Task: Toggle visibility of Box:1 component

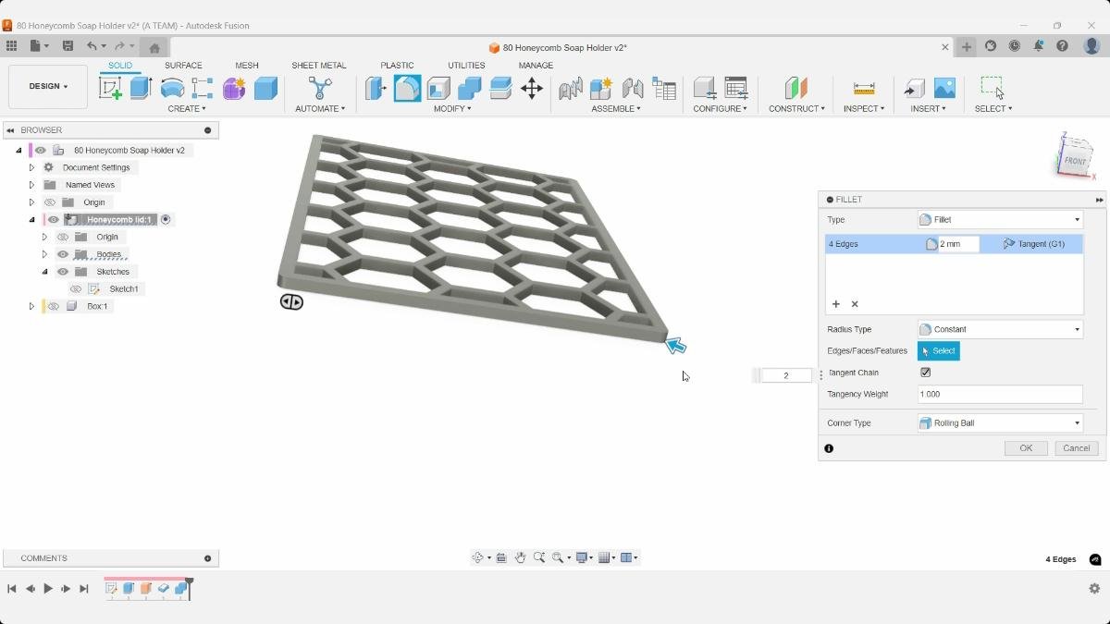Action: point(54,307)
